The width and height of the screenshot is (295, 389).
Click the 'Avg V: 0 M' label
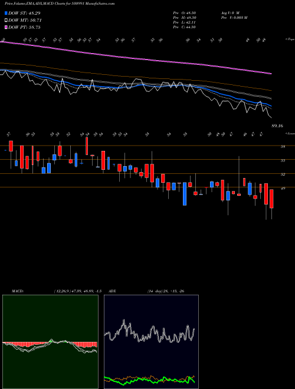pos(230,12)
